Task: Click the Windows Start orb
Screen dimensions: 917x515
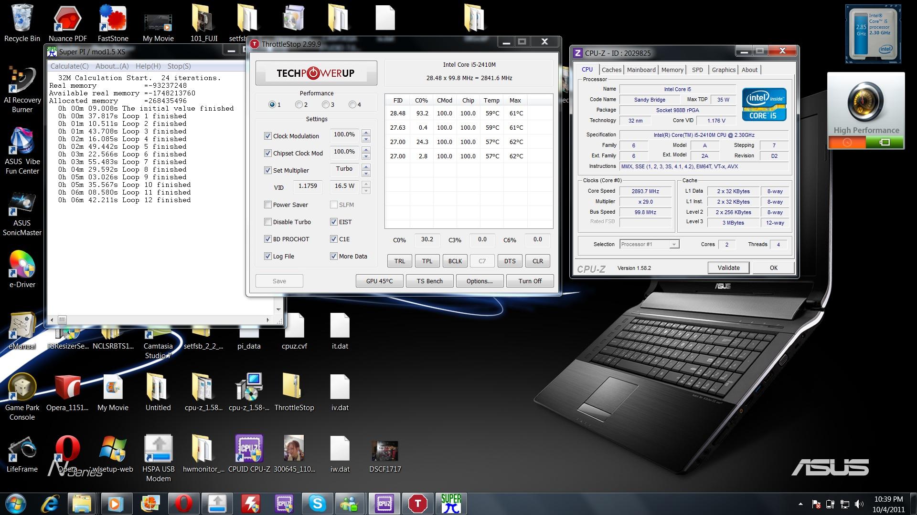Action: 16,504
